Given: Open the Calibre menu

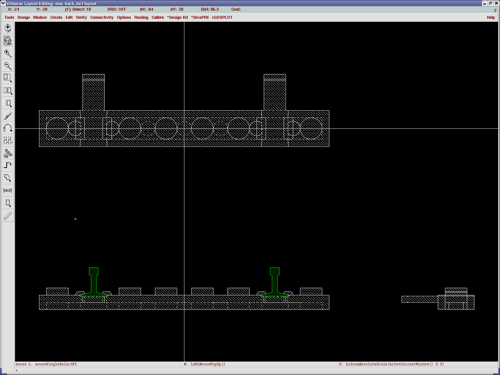Looking at the screenshot, I should [158, 17].
